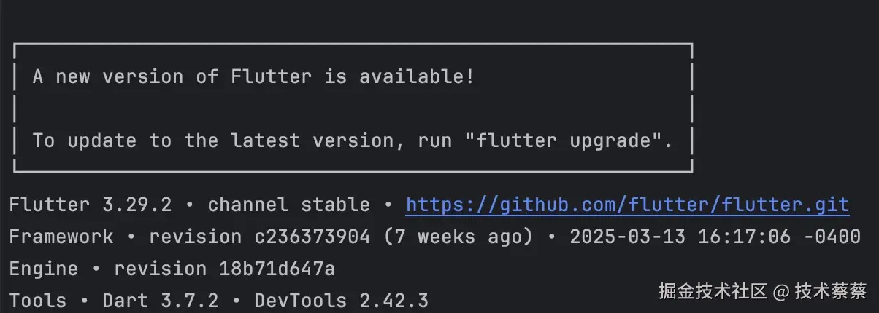
Task: Click the word "Framework" in the output
Action: [x=61, y=237]
